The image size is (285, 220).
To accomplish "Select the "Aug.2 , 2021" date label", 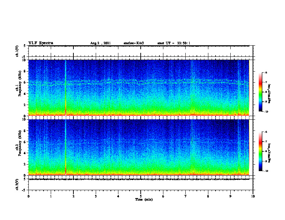I will point(100,43).
